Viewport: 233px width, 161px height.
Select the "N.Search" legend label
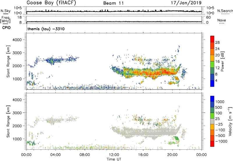coord(225,11)
